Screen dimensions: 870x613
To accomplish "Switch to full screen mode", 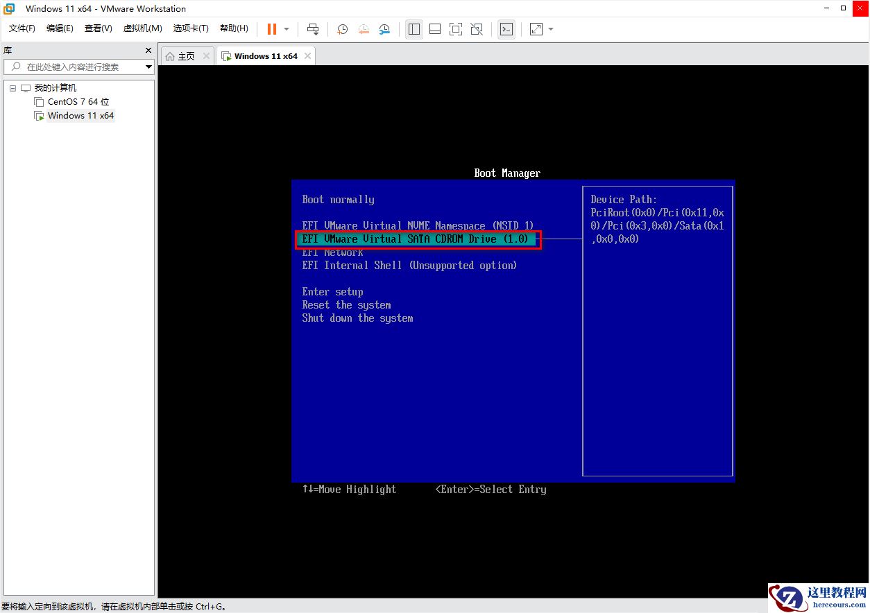I will point(456,29).
